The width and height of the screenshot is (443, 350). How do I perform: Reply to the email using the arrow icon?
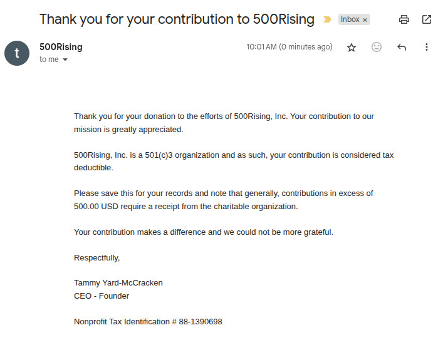coord(402,47)
